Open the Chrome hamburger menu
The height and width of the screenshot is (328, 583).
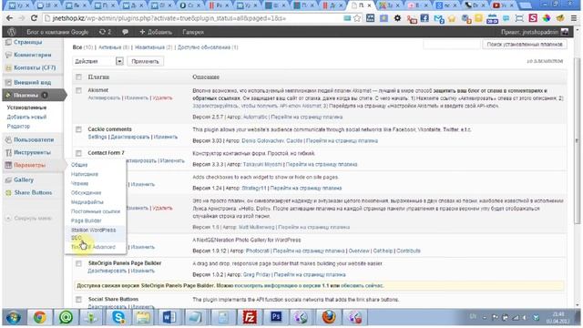(575, 18)
